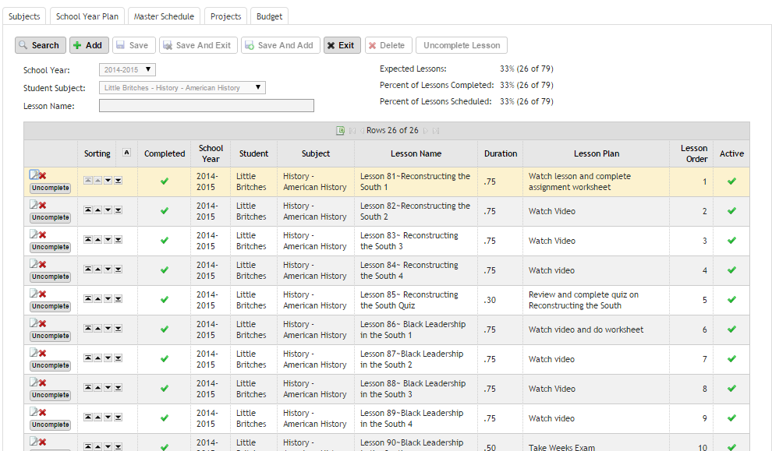Move Lesson 84 to the bottom
772x451 pixels.
click(119, 269)
